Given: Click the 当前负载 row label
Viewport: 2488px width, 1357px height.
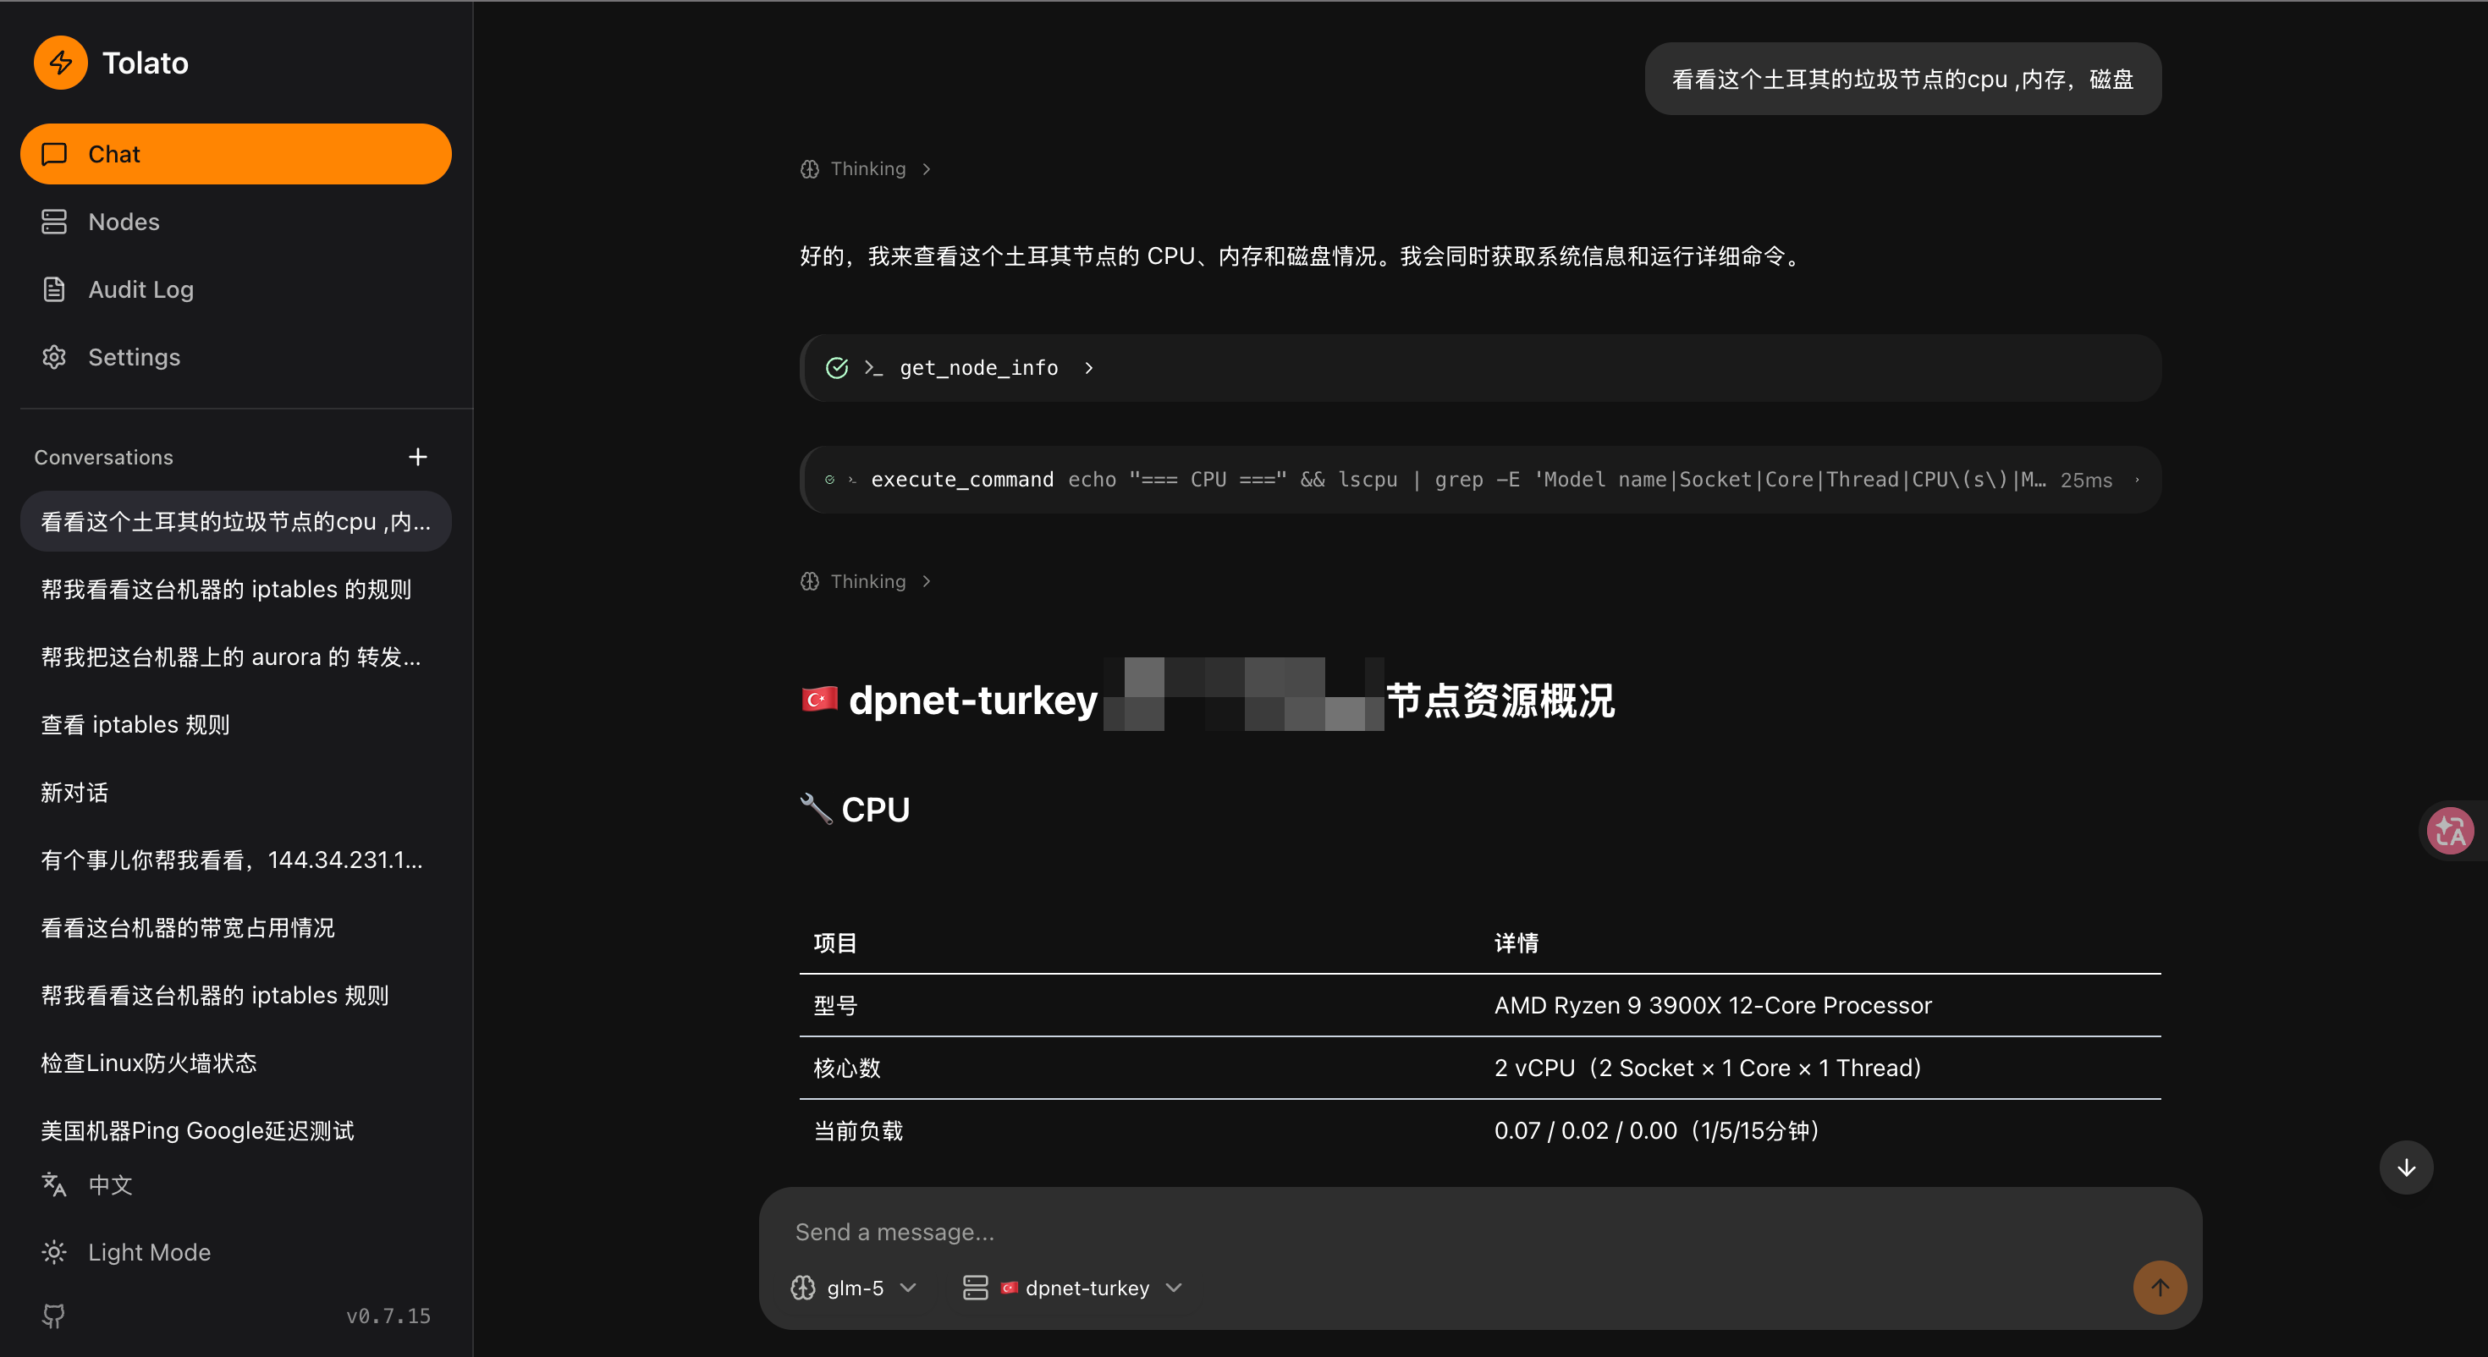Looking at the screenshot, I should [x=859, y=1131].
